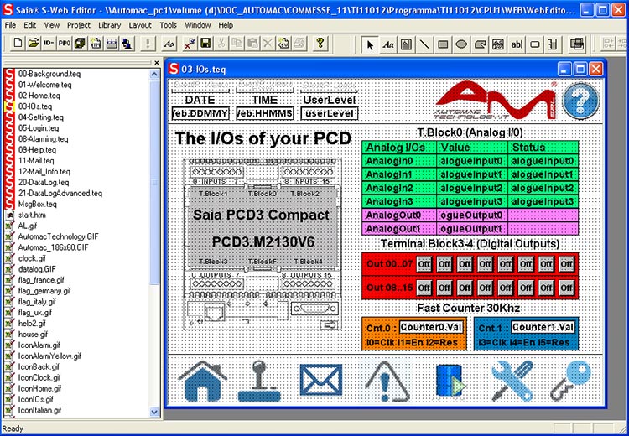
Task: Open the Window menu
Action: click(197, 25)
